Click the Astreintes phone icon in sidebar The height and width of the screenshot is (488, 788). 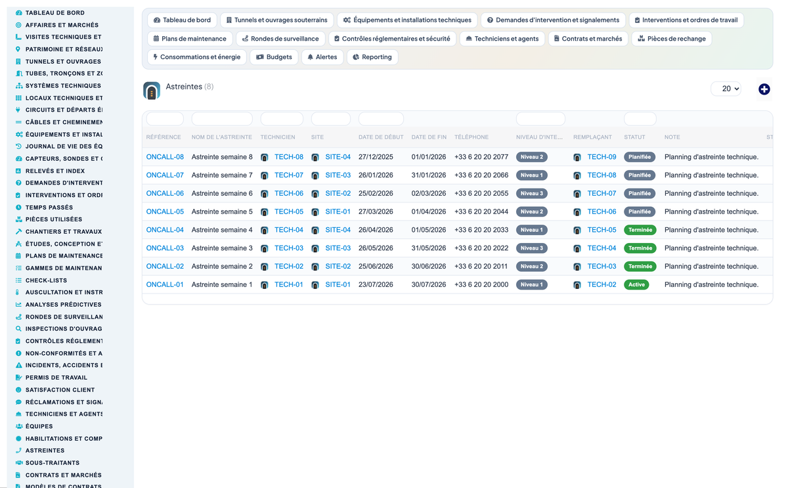point(18,451)
